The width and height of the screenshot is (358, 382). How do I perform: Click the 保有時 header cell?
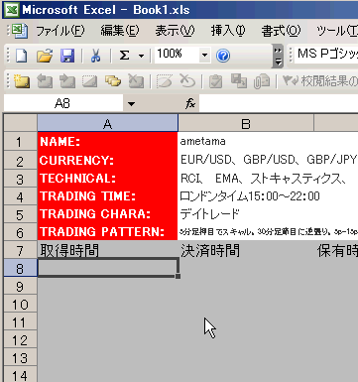(336, 250)
